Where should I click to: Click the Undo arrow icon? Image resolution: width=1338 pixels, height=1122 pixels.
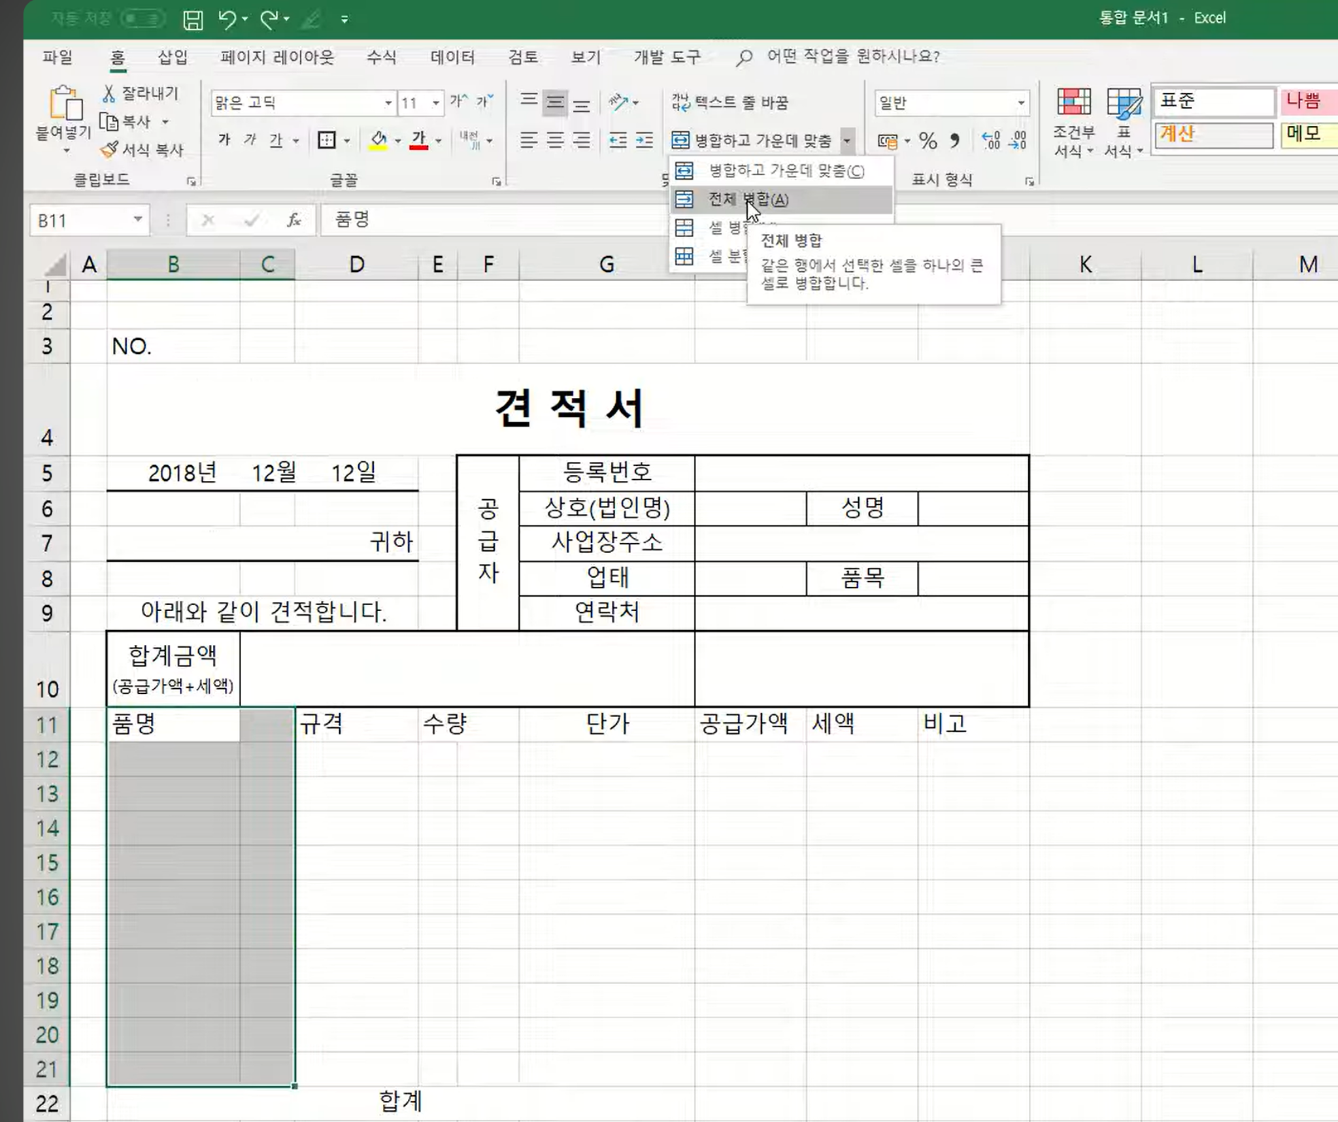click(226, 19)
